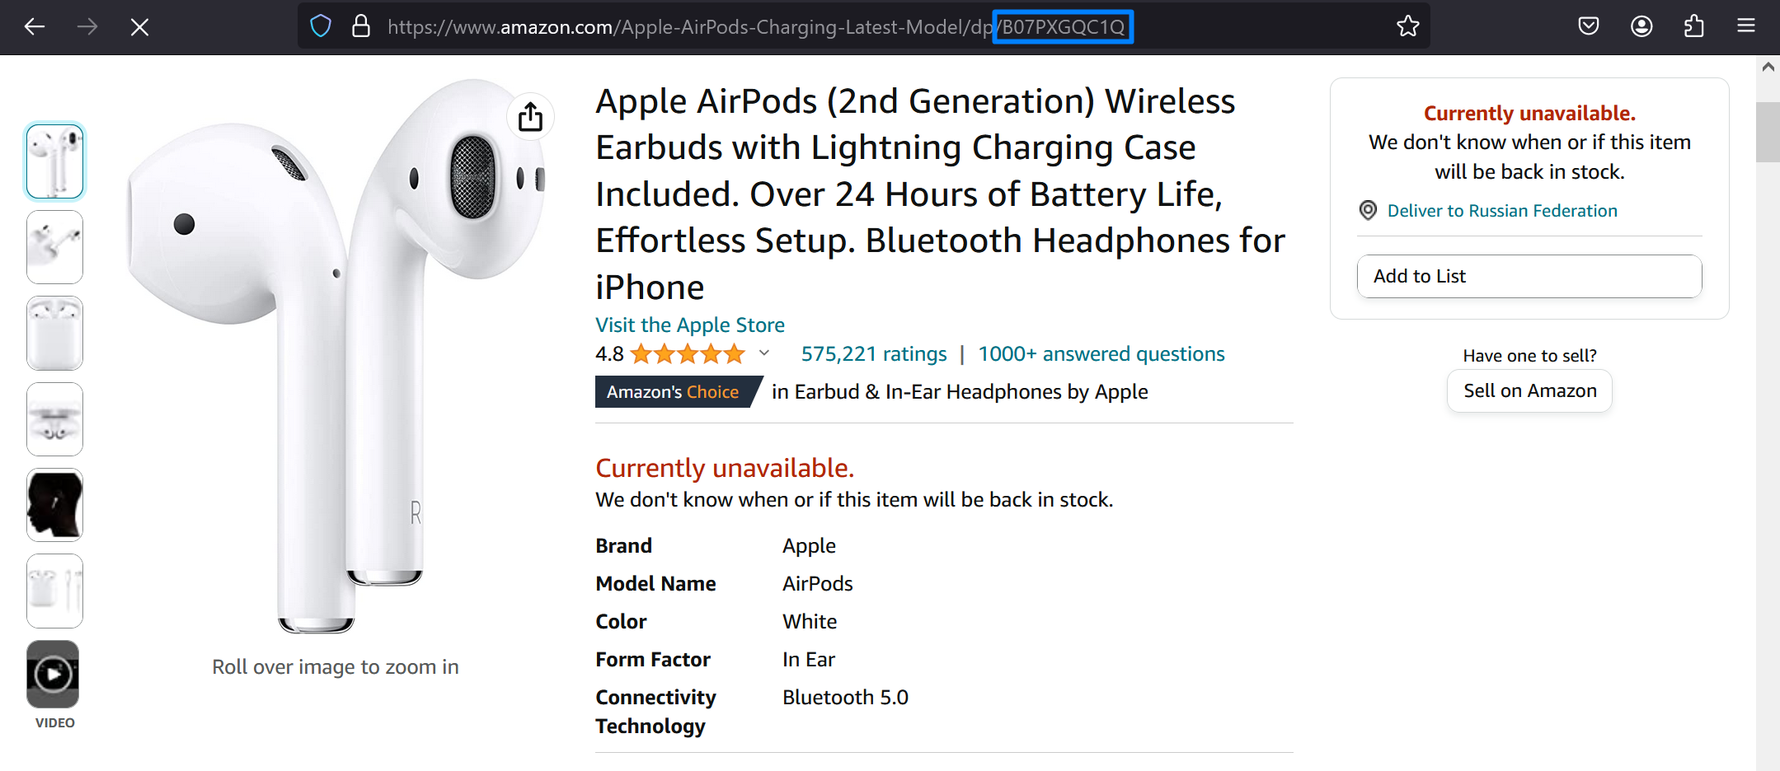Click the share icon on product image

coord(530,117)
